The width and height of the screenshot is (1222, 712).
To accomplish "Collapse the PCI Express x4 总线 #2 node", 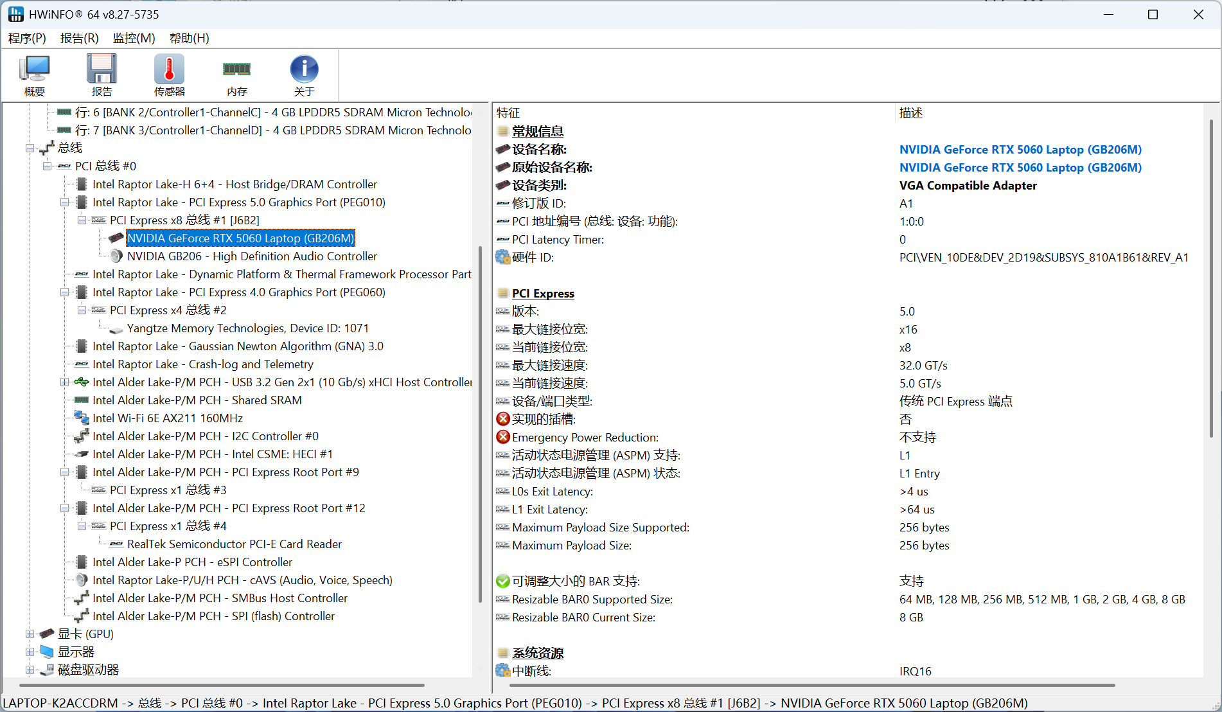I will (82, 310).
